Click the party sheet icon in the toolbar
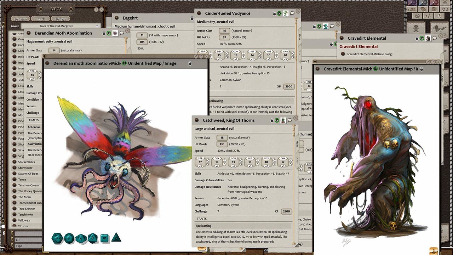453x255 pixels. pos(411,9)
